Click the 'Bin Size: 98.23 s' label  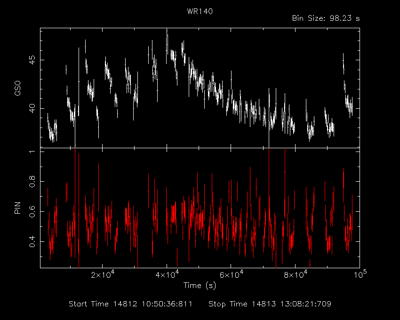click(x=326, y=18)
